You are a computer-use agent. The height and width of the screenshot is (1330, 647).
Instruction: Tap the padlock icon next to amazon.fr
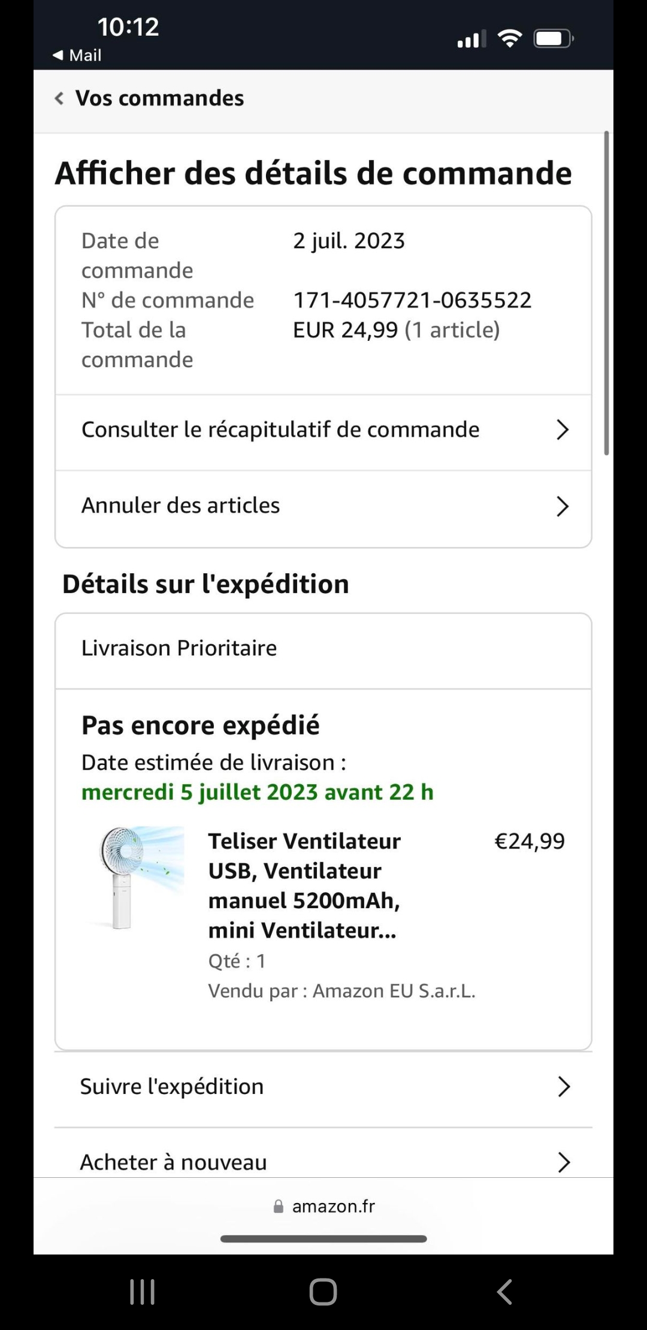(x=278, y=1206)
